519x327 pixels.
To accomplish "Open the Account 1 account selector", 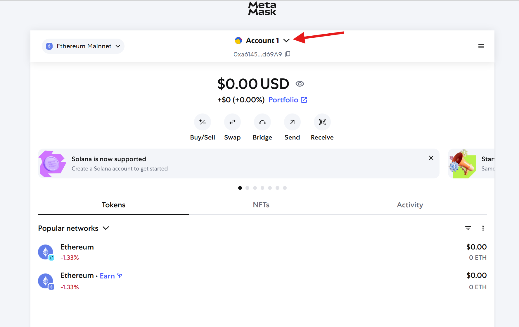I will [262, 40].
